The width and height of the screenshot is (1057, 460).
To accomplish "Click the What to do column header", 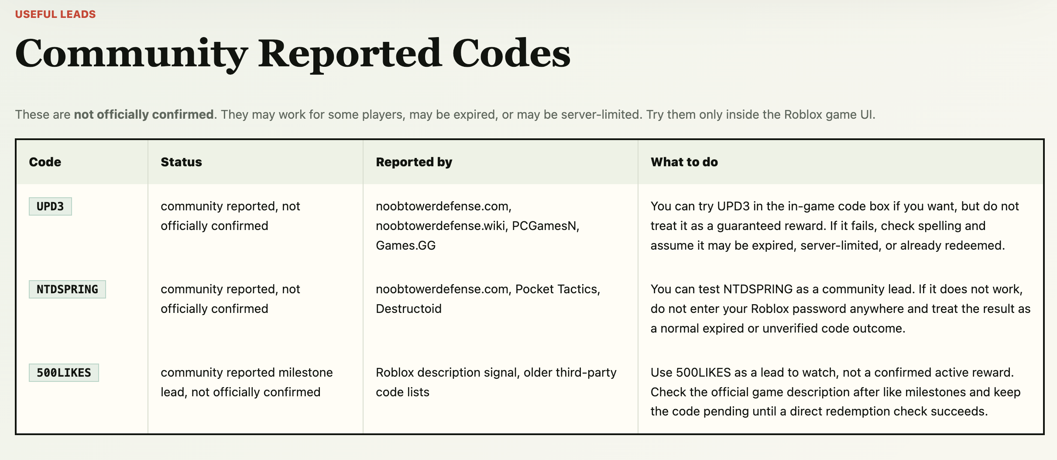I will pos(684,162).
